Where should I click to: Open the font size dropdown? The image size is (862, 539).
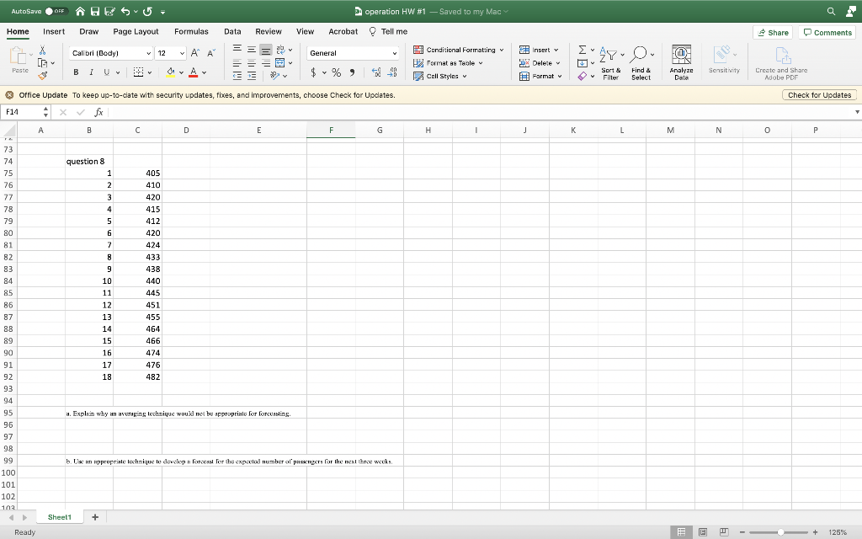181,52
